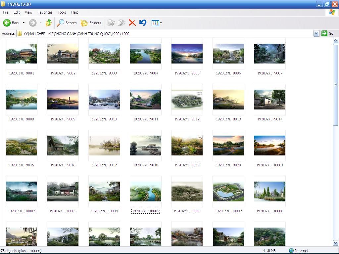Screen dimensions: 339x254
Task: Select thumbnail 1920JZYL_10003
Action: coord(63,191)
